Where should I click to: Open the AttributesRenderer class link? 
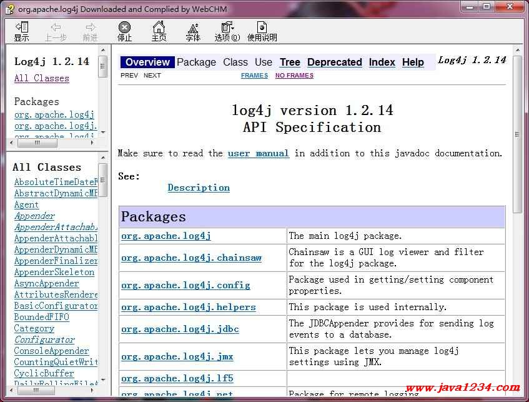(x=56, y=294)
